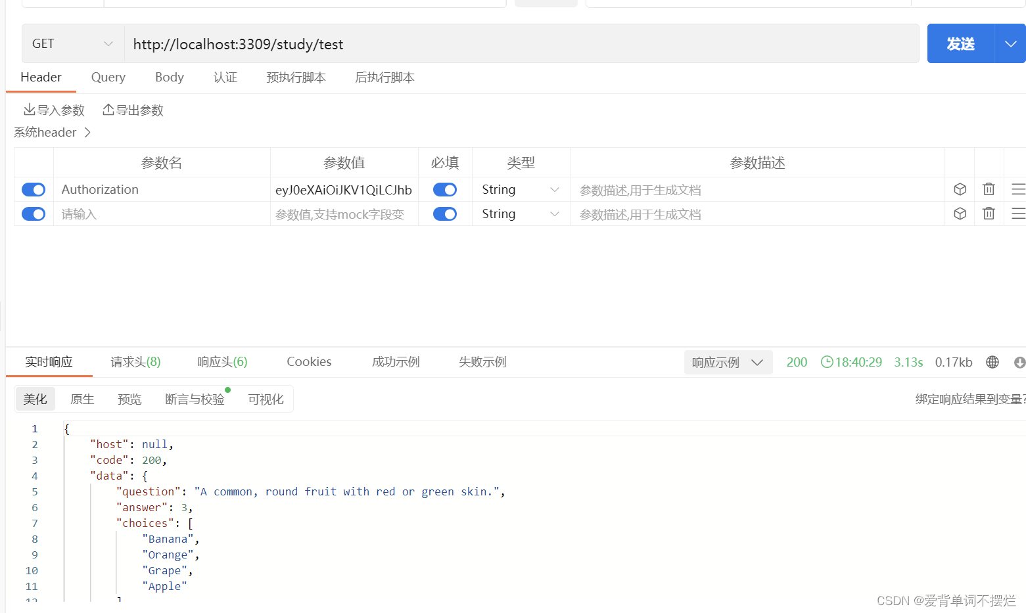Open the 响应头(6) tab
The image size is (1026, 613).
click(223, 362)
